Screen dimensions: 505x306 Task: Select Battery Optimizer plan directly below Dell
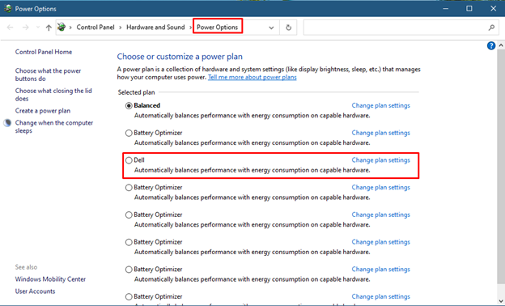[129, 188]
